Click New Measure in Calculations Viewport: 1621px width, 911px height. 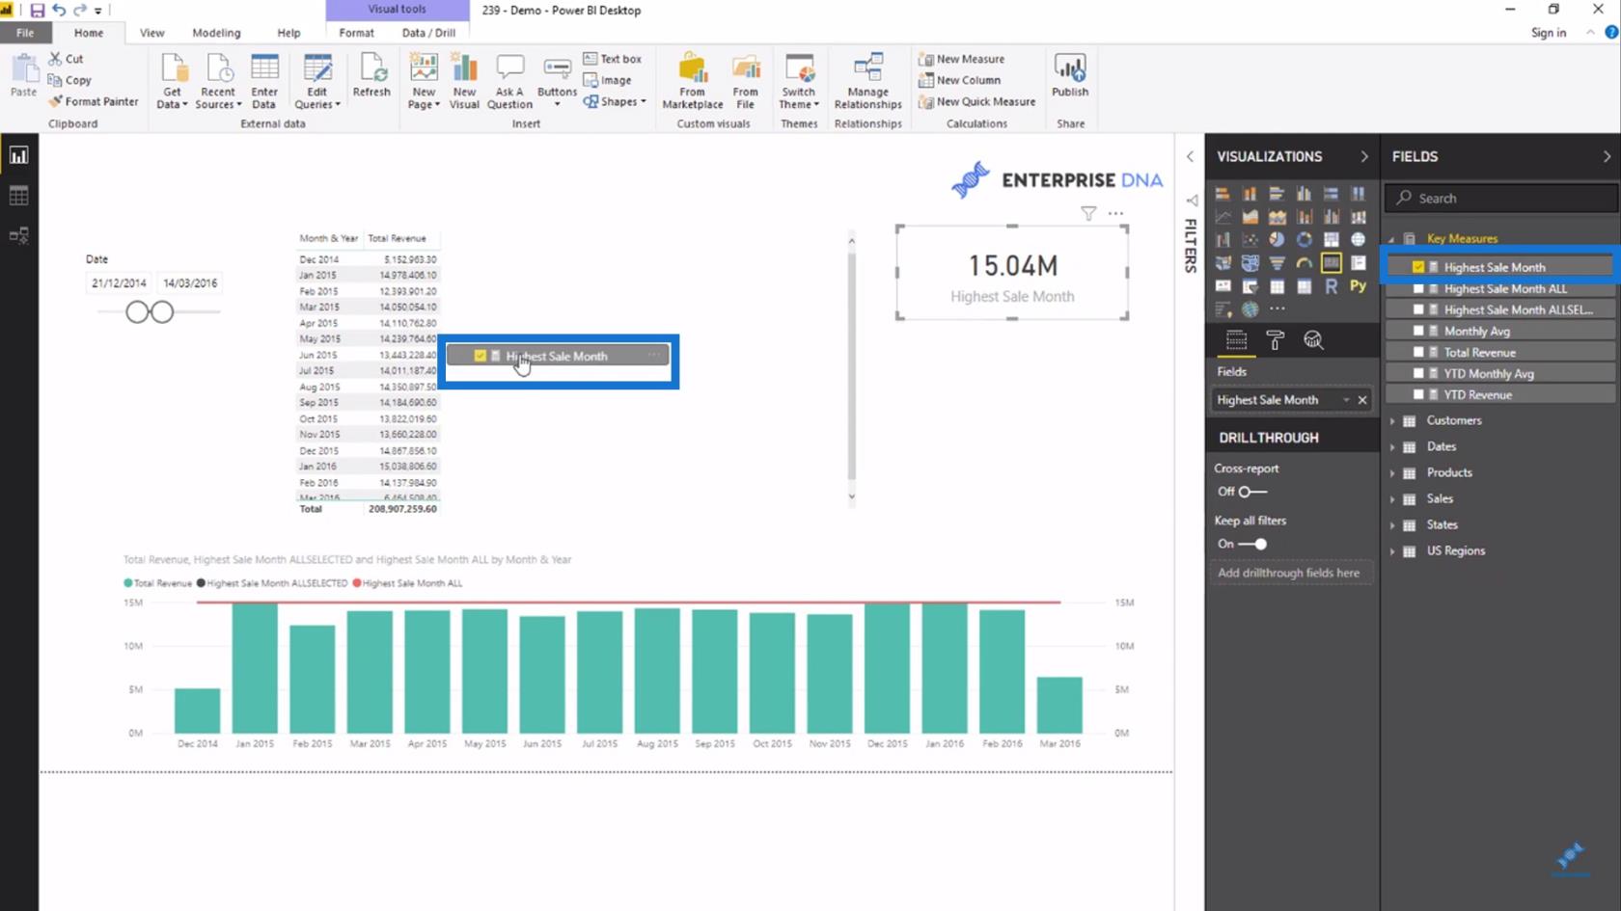(961, 59)
